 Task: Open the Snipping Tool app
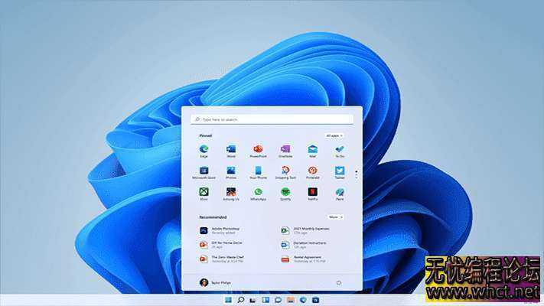285,171
